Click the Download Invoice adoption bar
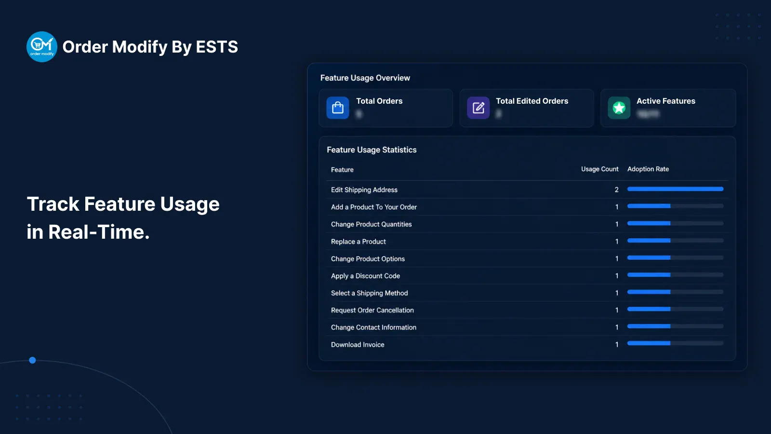This screenshot has height=434, width=771. point(675,343)
